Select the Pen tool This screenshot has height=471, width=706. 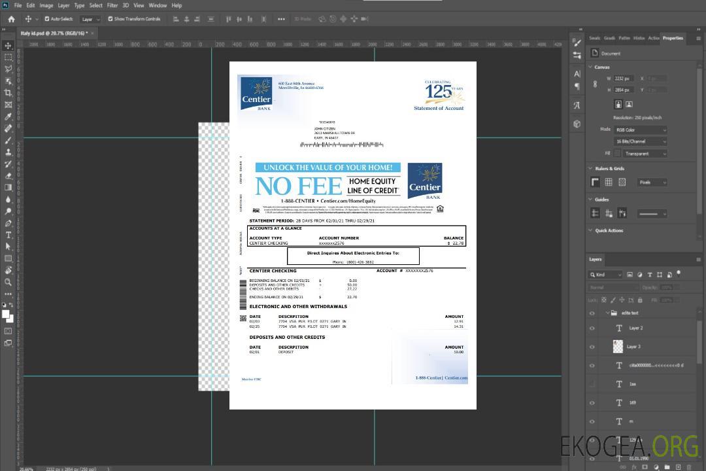(8, 223)
